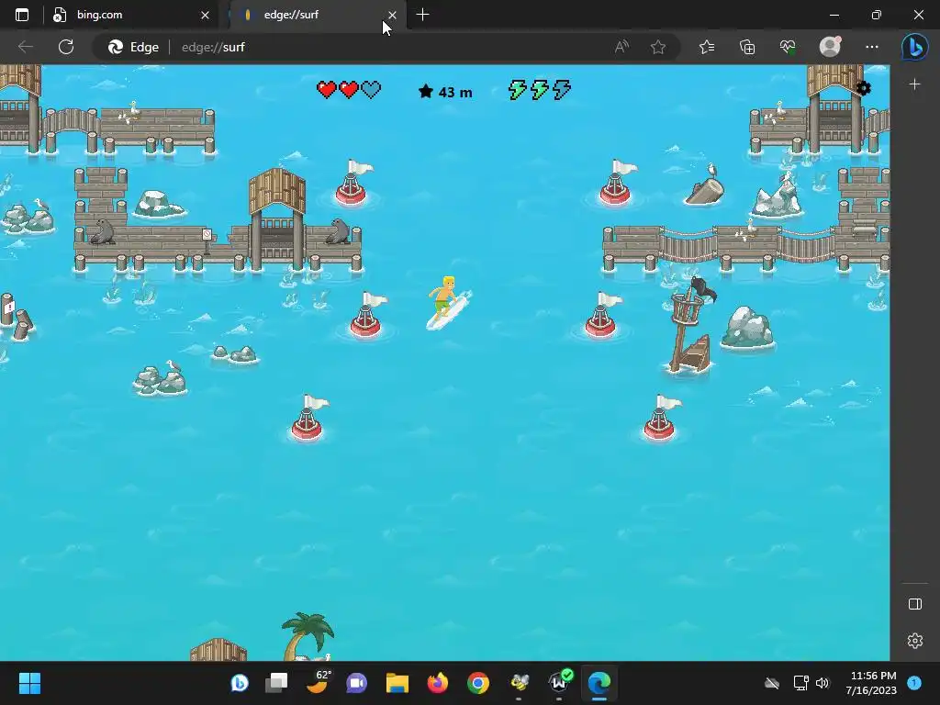Click the Edge site identity badge
The height and width of the screenshot is (705, 940).
click(x=133, y=47)
